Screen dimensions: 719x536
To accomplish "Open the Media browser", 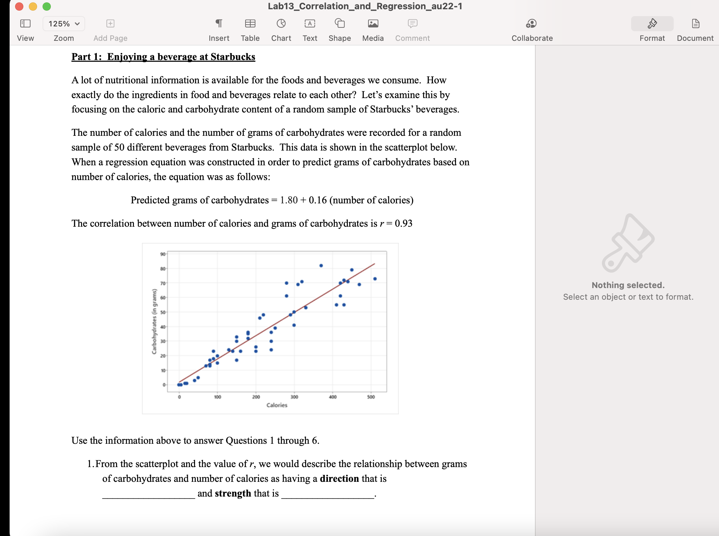I will pyautogui.click(x=373, y=29).
